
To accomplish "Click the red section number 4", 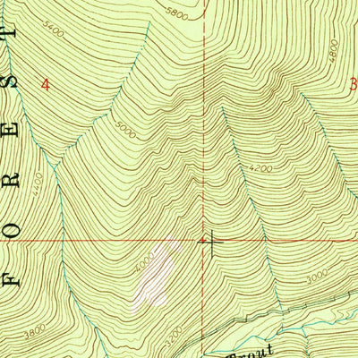I will 46,85.
